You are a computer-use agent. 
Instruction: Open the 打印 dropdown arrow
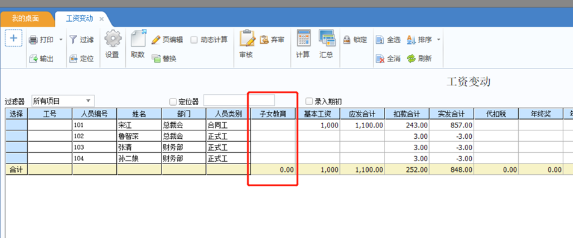click(61, 40)
